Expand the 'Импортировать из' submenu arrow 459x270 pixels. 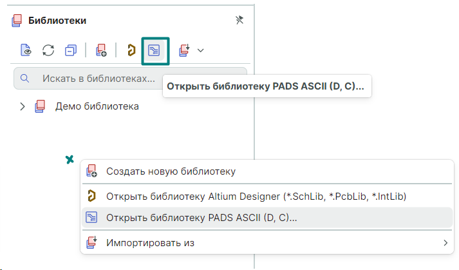point(445,243)
